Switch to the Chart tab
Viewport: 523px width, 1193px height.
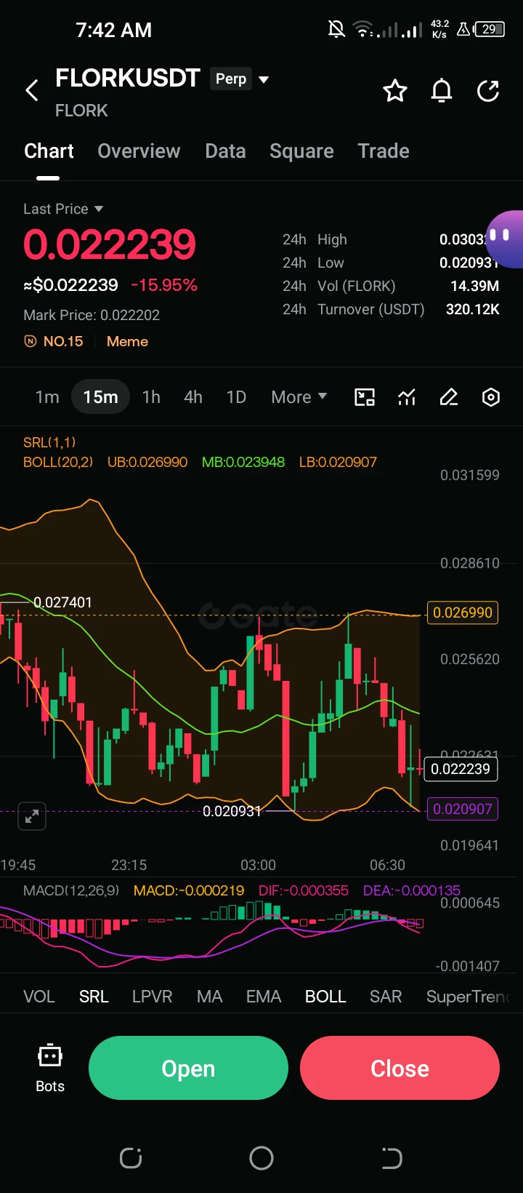pos(49,151)
